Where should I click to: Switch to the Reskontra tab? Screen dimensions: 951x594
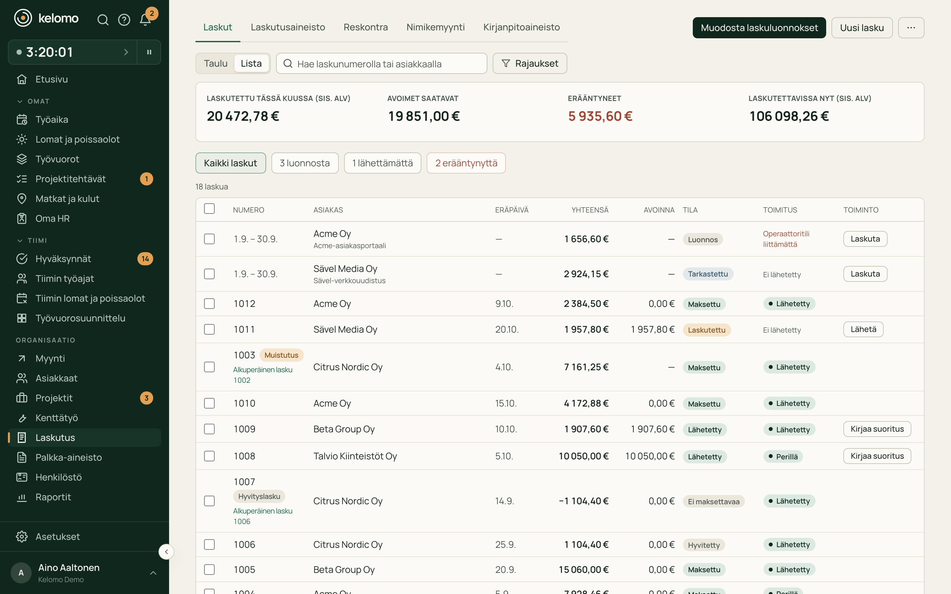366,27
